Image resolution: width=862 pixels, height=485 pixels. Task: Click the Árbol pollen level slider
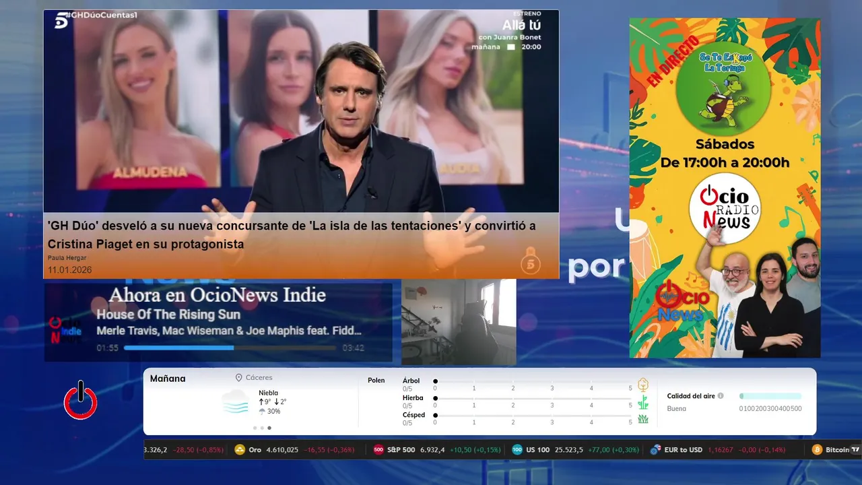coord(533,381)
